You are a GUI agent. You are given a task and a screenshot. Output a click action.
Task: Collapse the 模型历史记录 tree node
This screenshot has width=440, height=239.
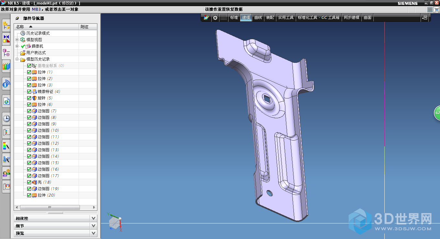[17, 59]
